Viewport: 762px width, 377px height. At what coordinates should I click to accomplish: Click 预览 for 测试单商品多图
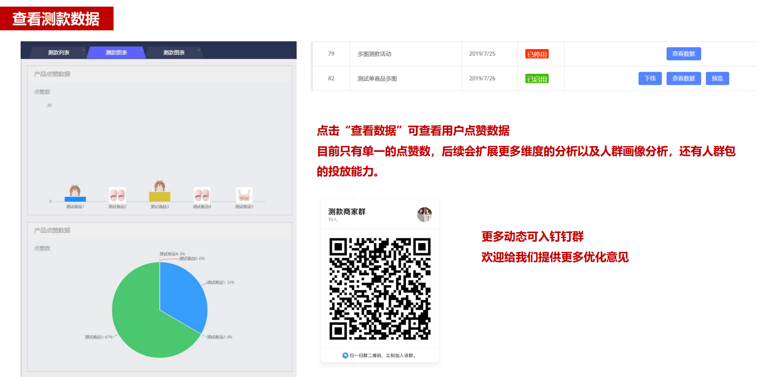[x=718, y=78]
